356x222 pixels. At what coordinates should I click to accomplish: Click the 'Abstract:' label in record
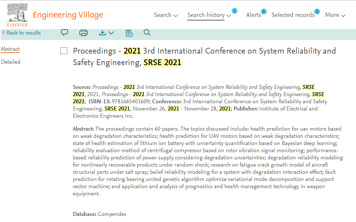click(x=83, y=129)
